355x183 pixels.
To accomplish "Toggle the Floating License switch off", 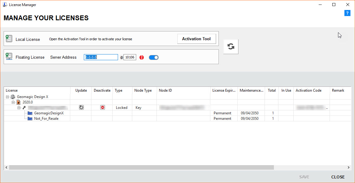I will click(x=153, y=57).
